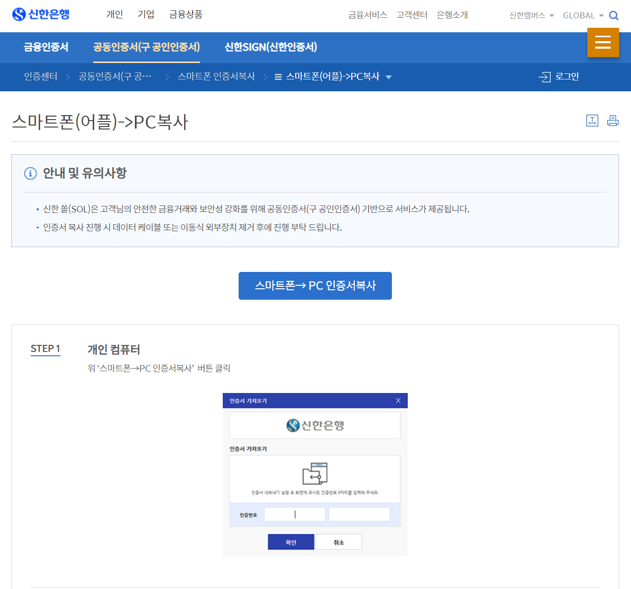Open the orange hamburger menu
The height and width of the screenshot is (589, 631).
[x=603, y=42]
